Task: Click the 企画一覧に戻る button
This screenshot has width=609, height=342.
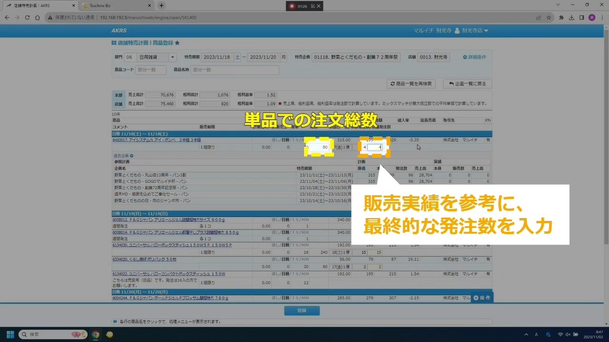Action: tap(467, 84)
